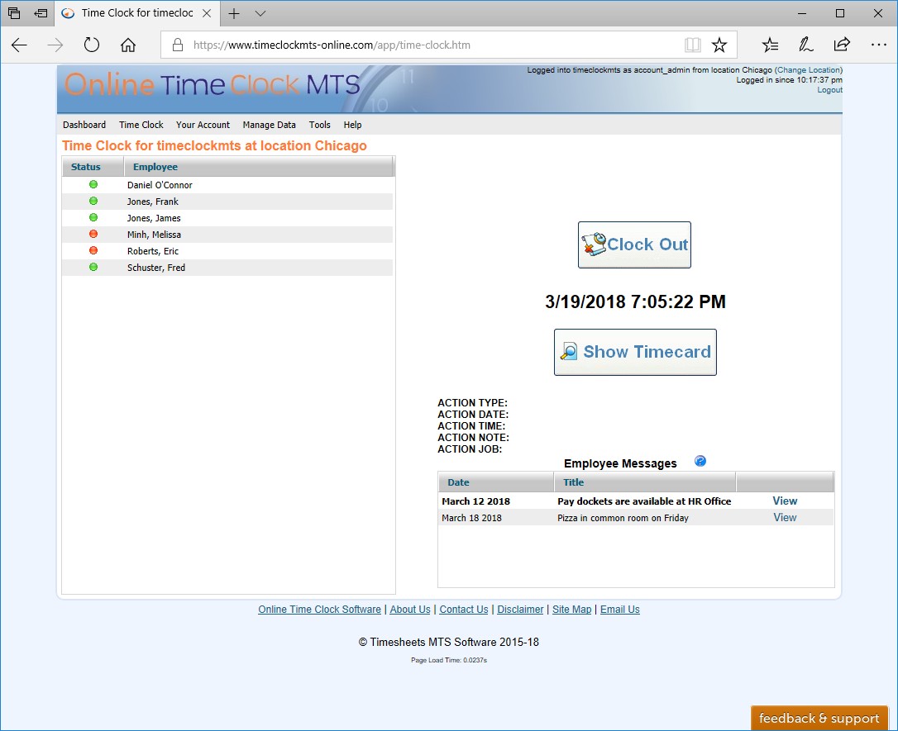The height and width of the screenshot is (731, 898).
Task: Click the March 12 2018 message date
Action: (476, 501)
